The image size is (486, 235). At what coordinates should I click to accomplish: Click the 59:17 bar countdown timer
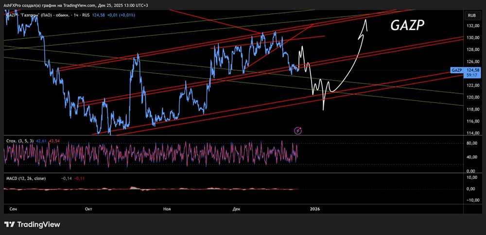pyautogui.click(x=473, y=75)
